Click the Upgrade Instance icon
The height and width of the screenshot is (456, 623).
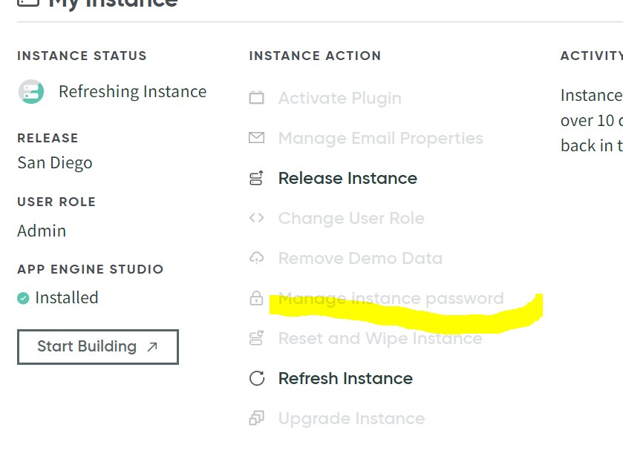pyautogui.click(x=256, y=417)
